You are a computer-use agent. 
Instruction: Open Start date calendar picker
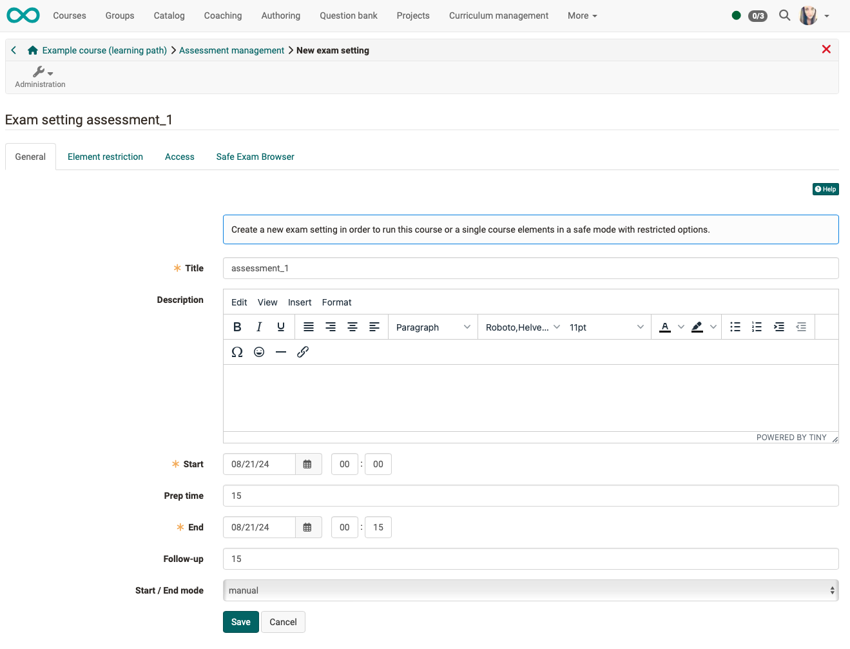[x=308, y=464]
